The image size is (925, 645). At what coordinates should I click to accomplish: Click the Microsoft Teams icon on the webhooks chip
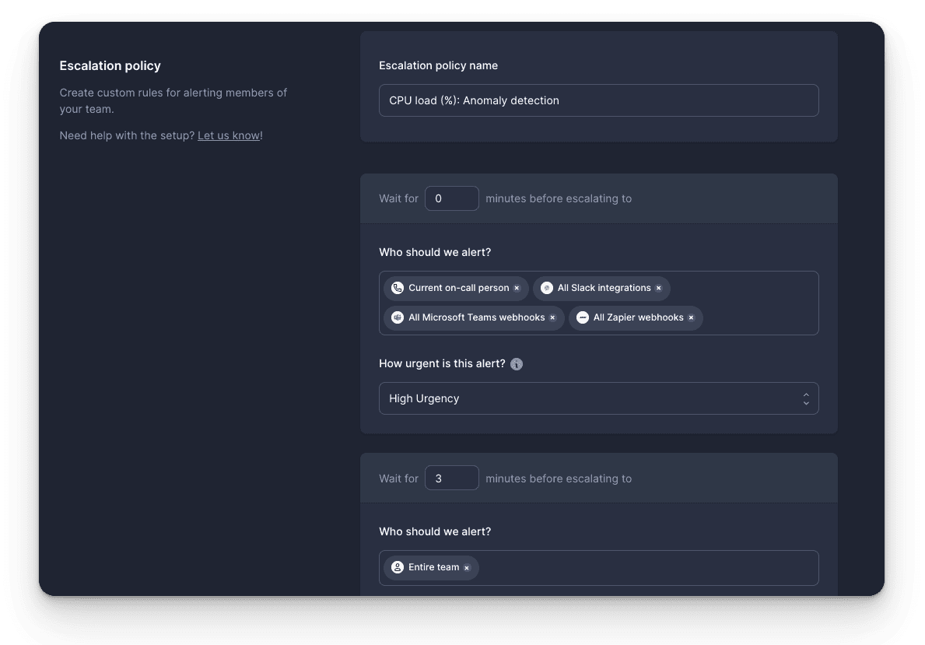pos(398,317)
